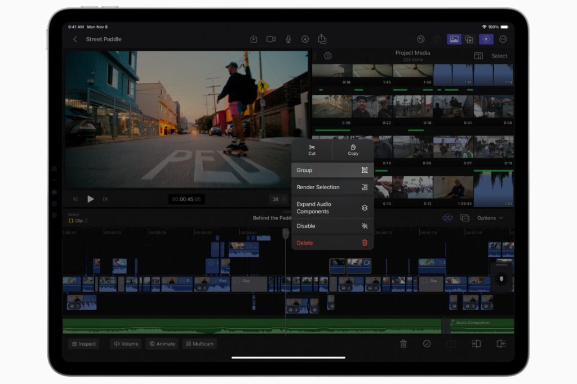Open the Volume controls
This screenshot has width=577, height=384.
point(126,344)
